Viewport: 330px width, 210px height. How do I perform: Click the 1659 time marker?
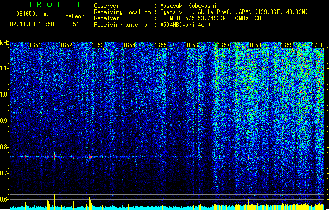[286, 45]
